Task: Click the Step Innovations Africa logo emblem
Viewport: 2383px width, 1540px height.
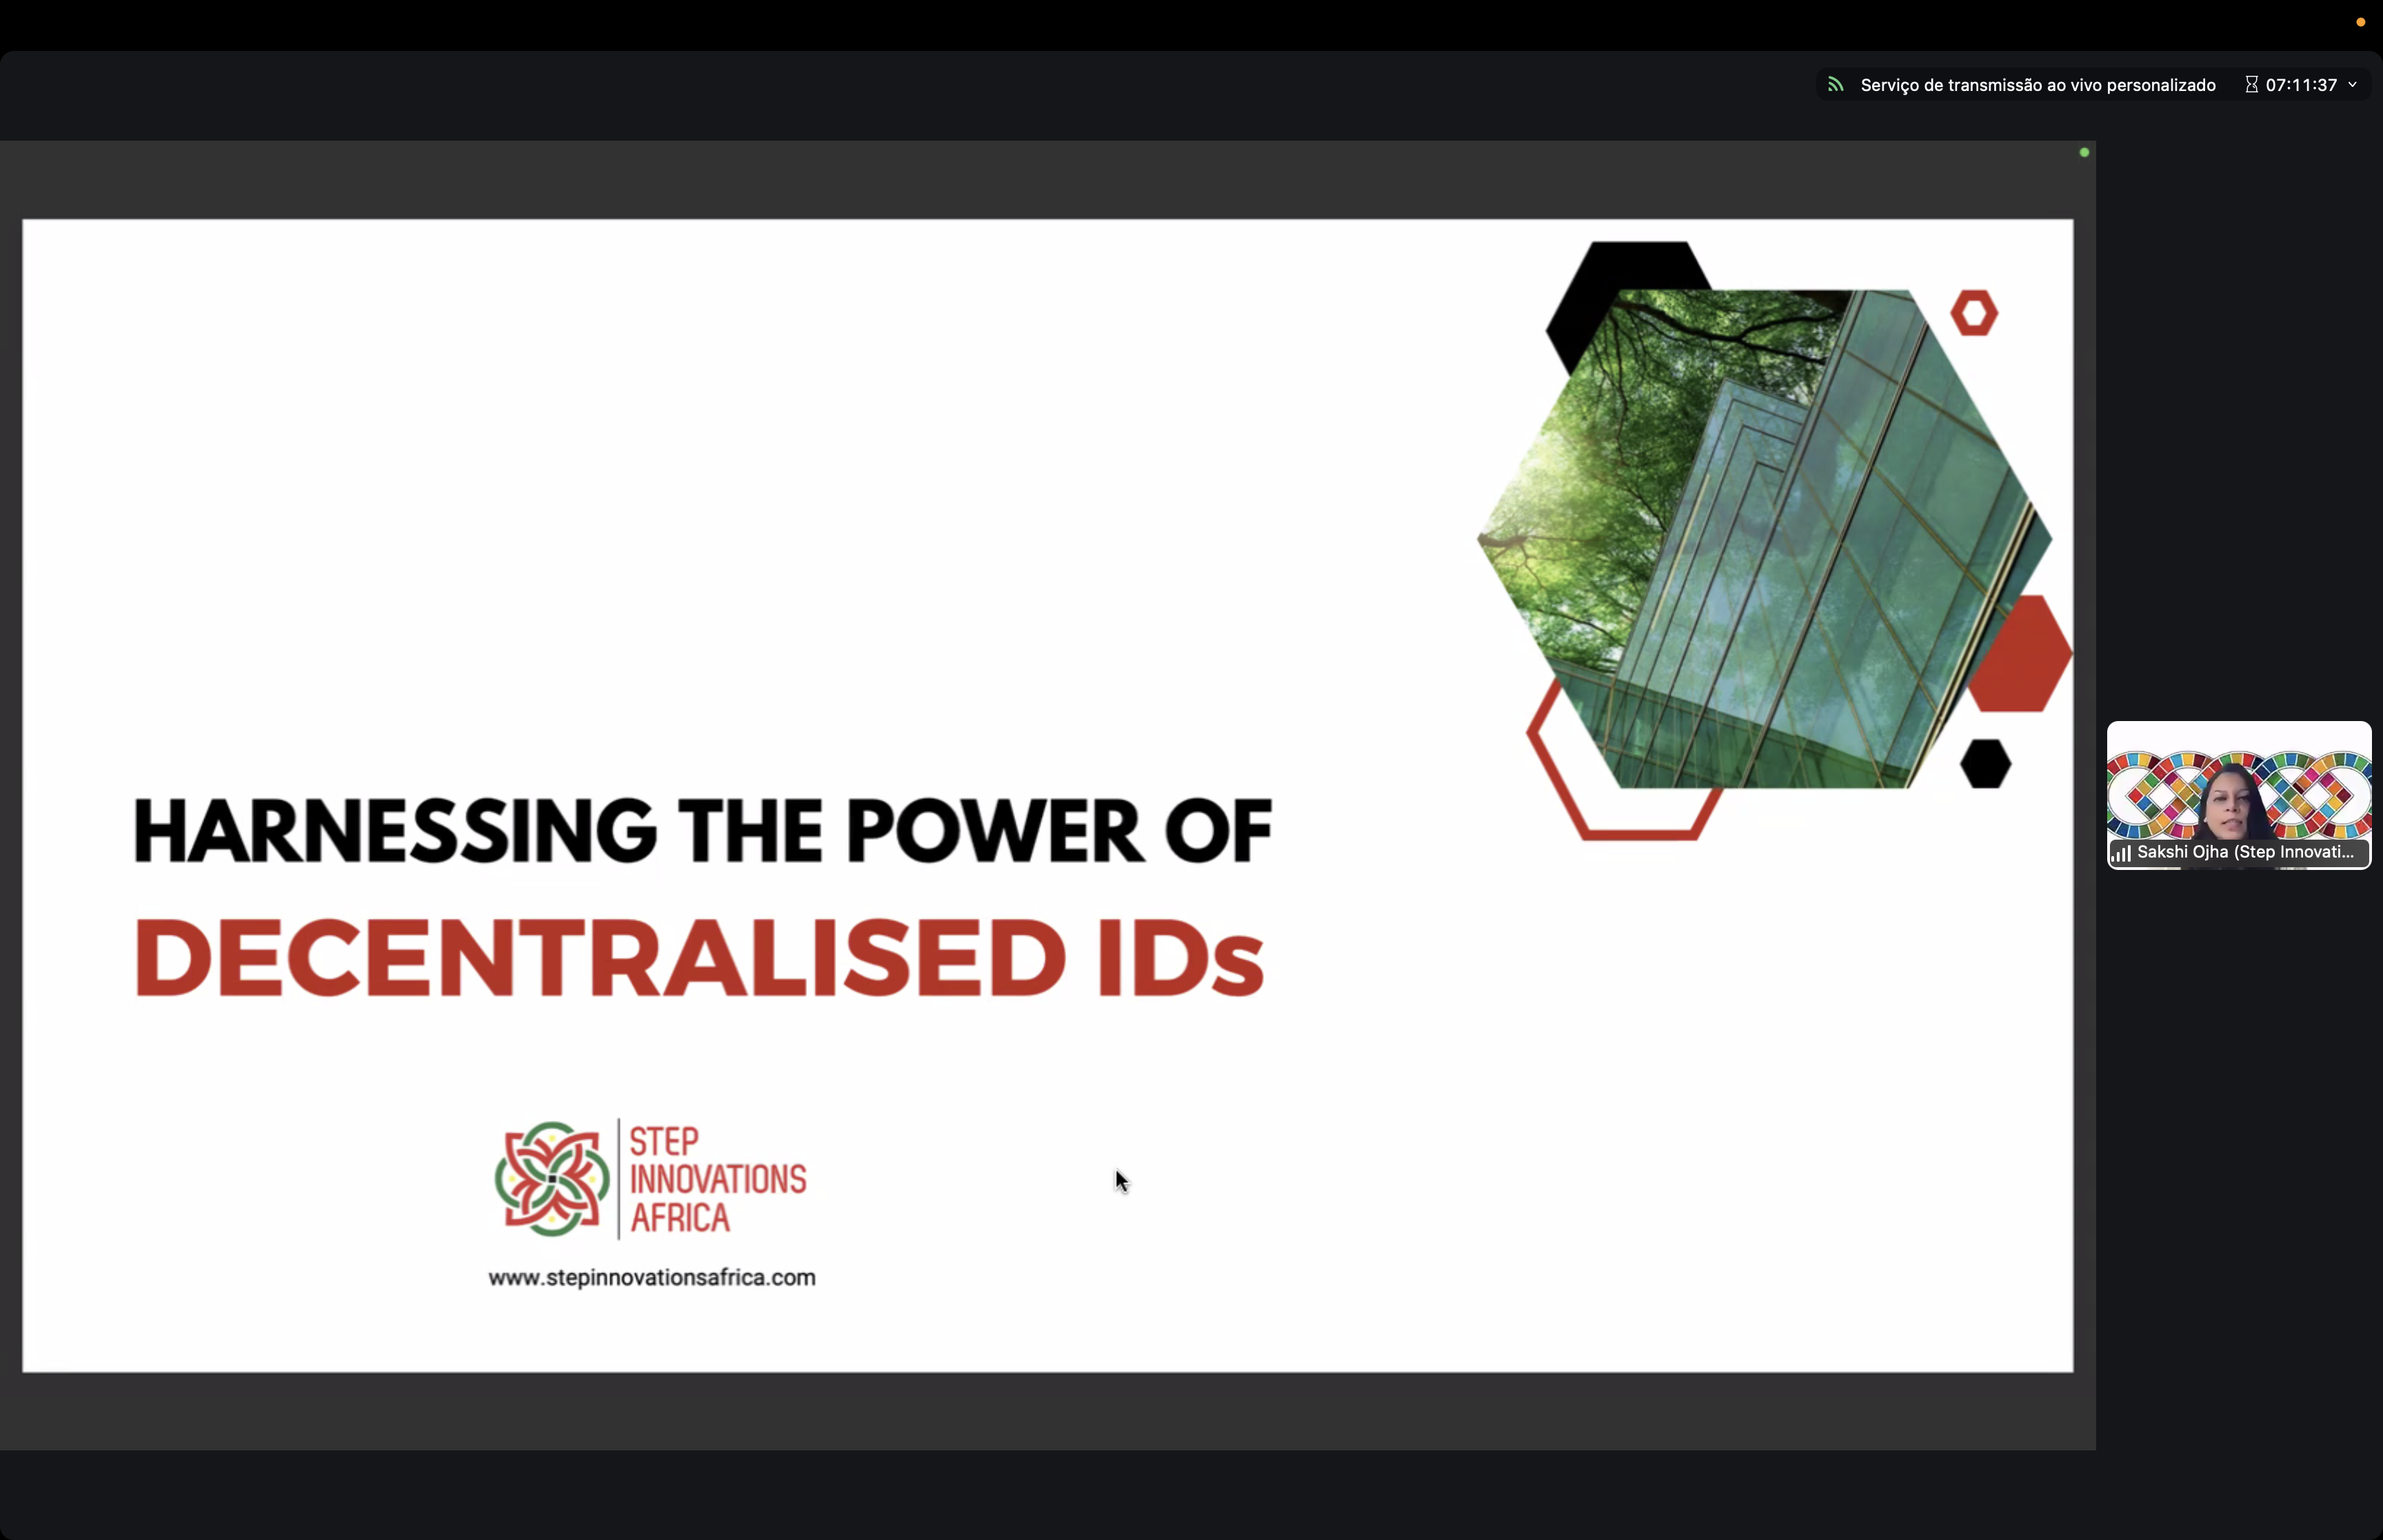Action: 552,1179
